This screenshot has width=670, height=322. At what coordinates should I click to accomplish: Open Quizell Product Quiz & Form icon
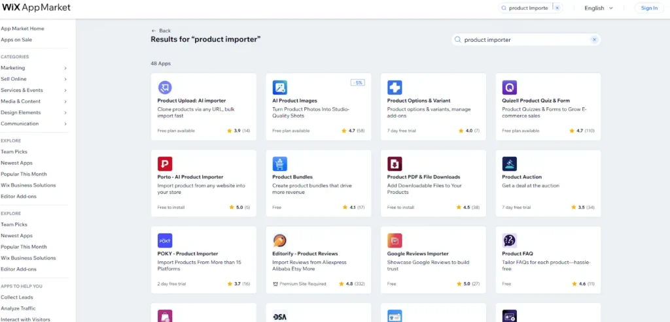[509, 88]
